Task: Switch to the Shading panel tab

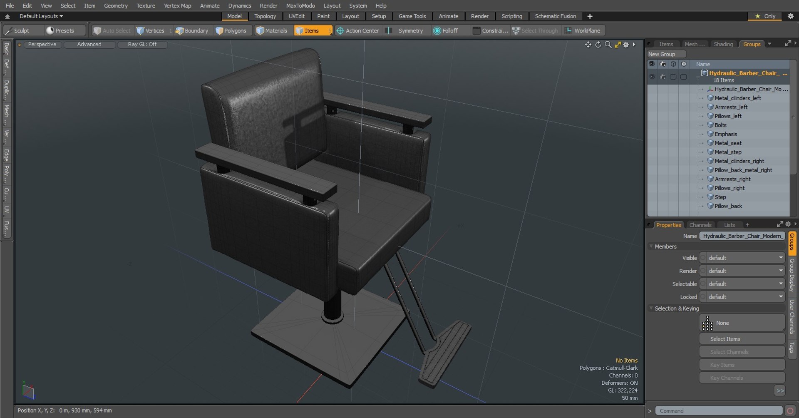Action: tap(723, 44)
